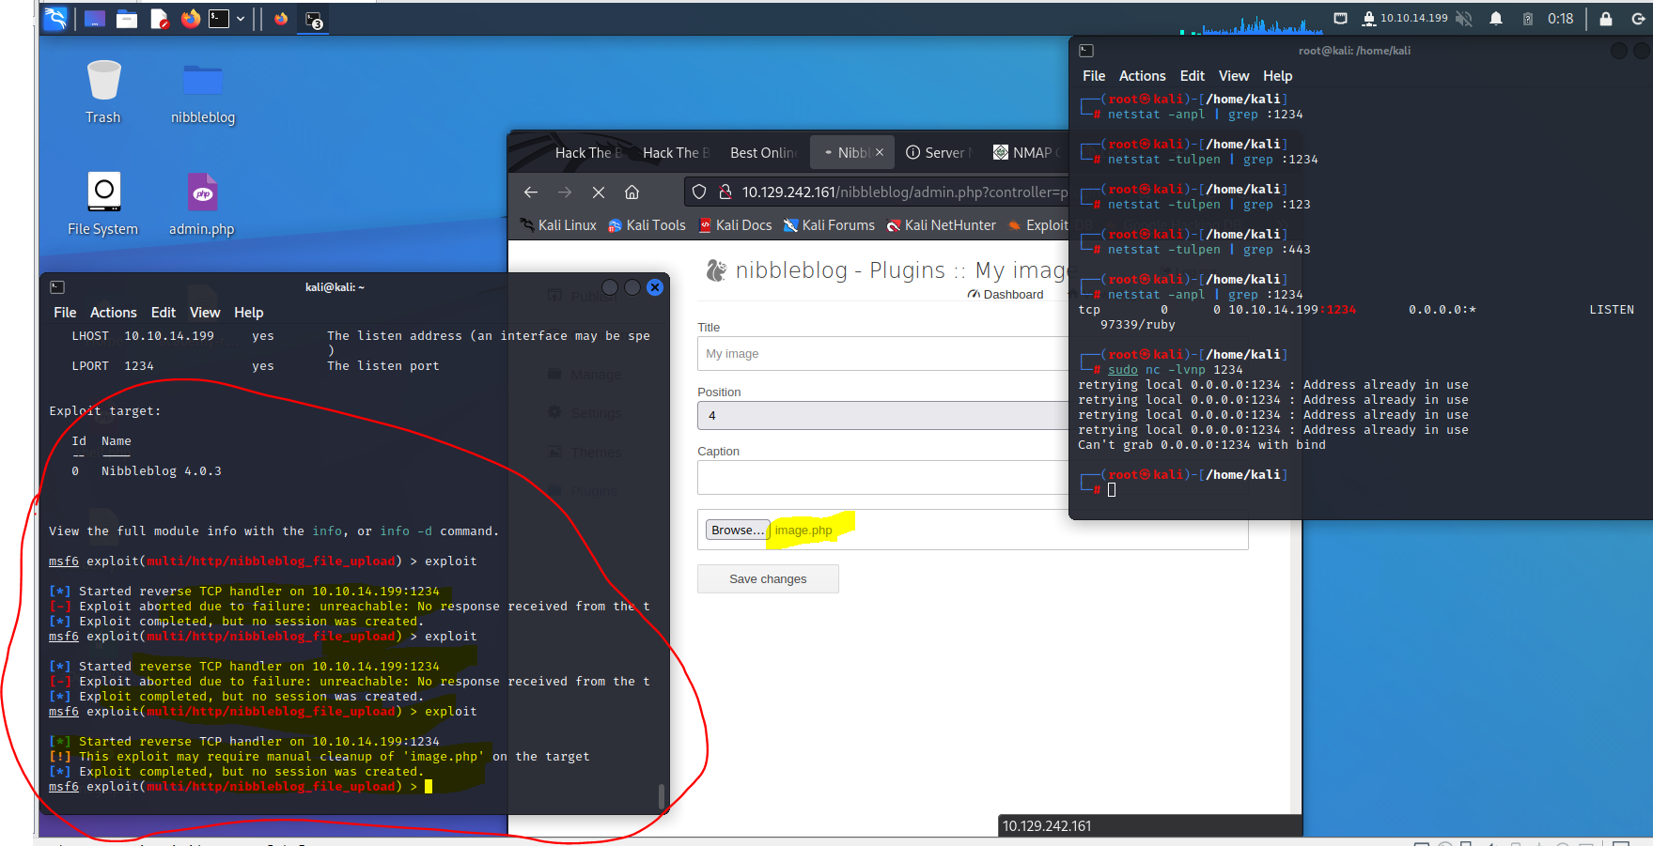The height and width of the screenshot is (846, 1653).
Task: Click the VPN IP 10.10.14.199 indicator
Action: pyautogui.click(x=1405, y=18)
